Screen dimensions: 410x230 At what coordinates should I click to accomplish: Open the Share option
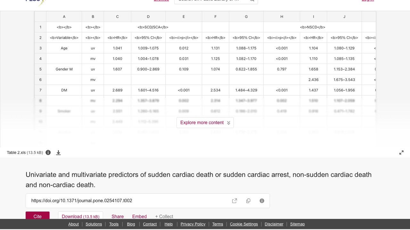tap(118, 216)
